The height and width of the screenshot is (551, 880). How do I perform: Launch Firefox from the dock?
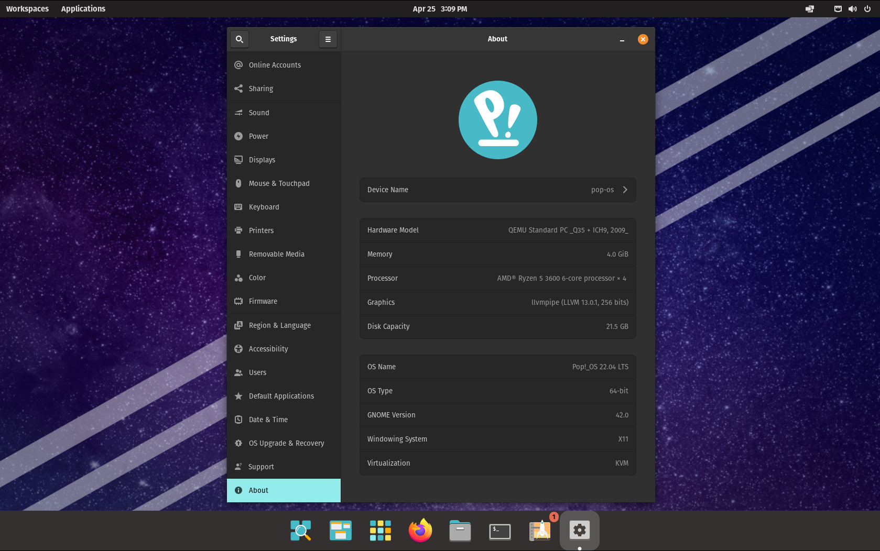(x=420, y=530)
